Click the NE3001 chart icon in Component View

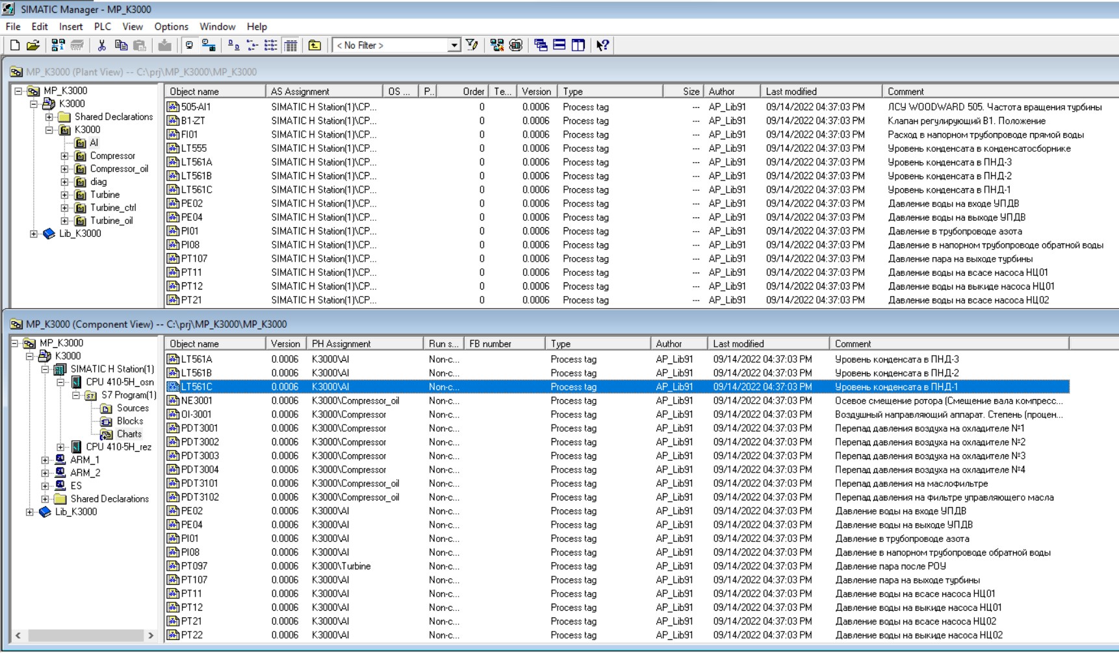click(x=173, y=400)
